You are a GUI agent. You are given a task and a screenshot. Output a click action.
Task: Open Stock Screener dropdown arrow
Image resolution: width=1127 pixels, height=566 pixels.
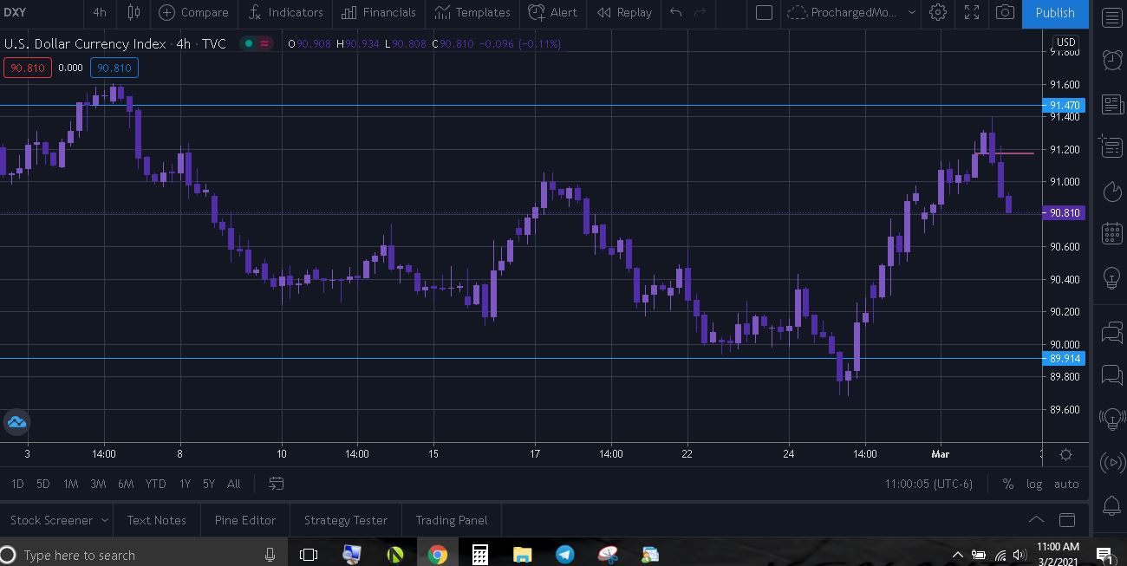(105, 520)
